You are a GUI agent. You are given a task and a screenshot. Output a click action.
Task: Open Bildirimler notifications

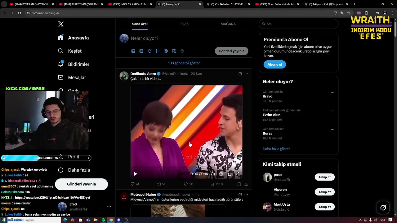click(74, 64)
